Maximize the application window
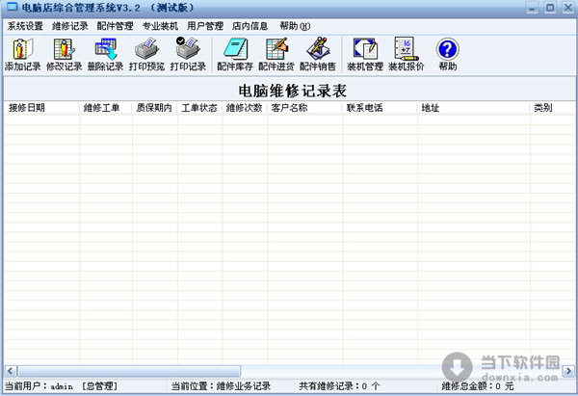578x396 pixels. point(550,8)
